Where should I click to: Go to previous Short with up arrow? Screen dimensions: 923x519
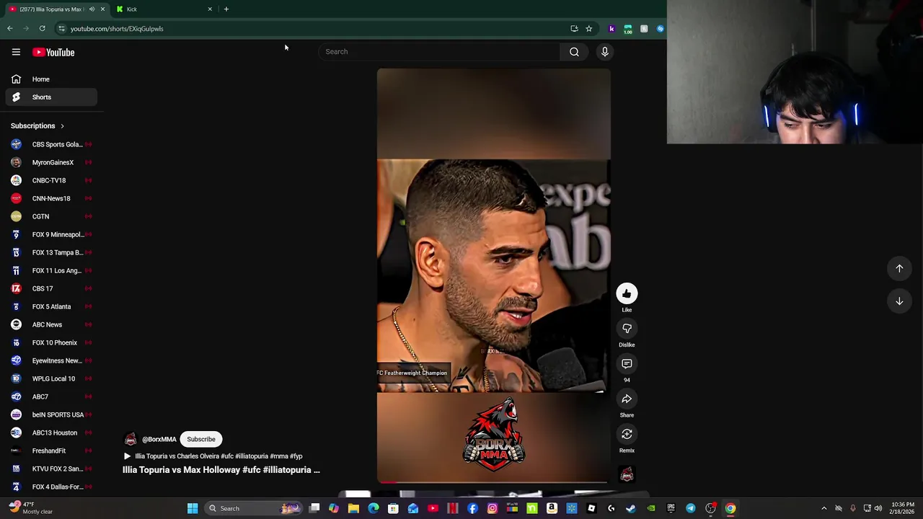(x=899, y=268)
